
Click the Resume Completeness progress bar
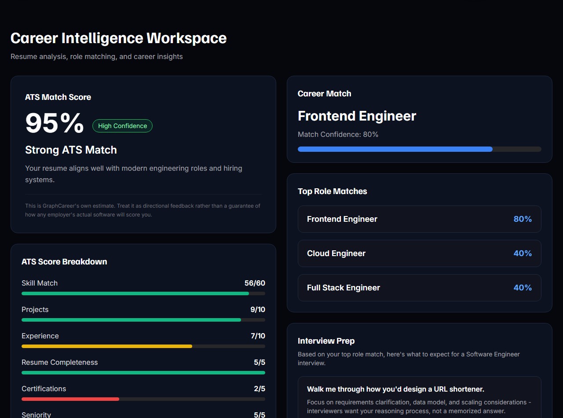pyautogui.click(x=143, y=373)
